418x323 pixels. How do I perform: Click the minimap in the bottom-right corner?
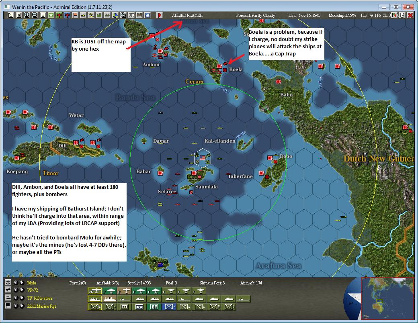[x=387, y=298]
